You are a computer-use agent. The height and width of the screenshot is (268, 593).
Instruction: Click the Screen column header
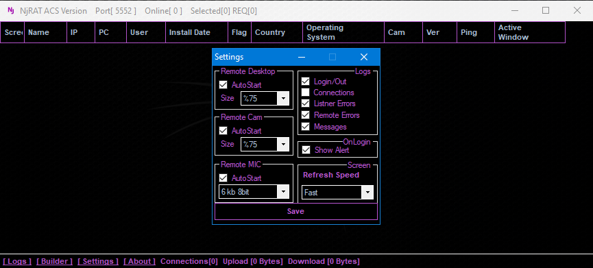click(x=12, y=32)
